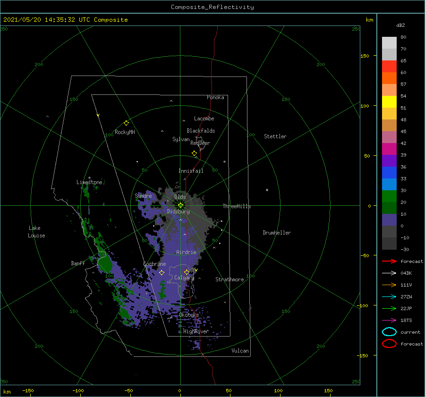Click the Drumheller city label
The height and width of the screenshot is (397, 425).
pos(277,233)
